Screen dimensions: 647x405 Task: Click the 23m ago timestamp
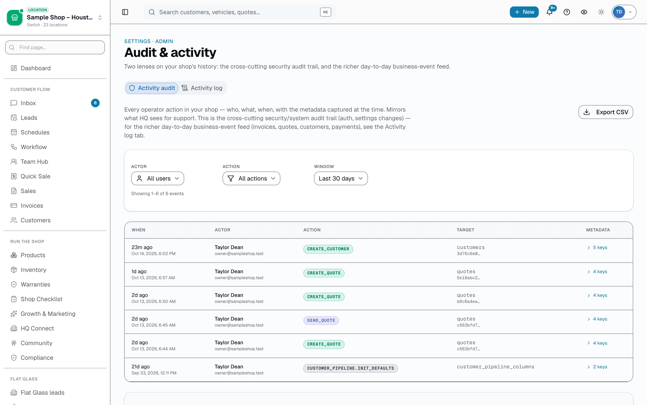click(142, 247)
